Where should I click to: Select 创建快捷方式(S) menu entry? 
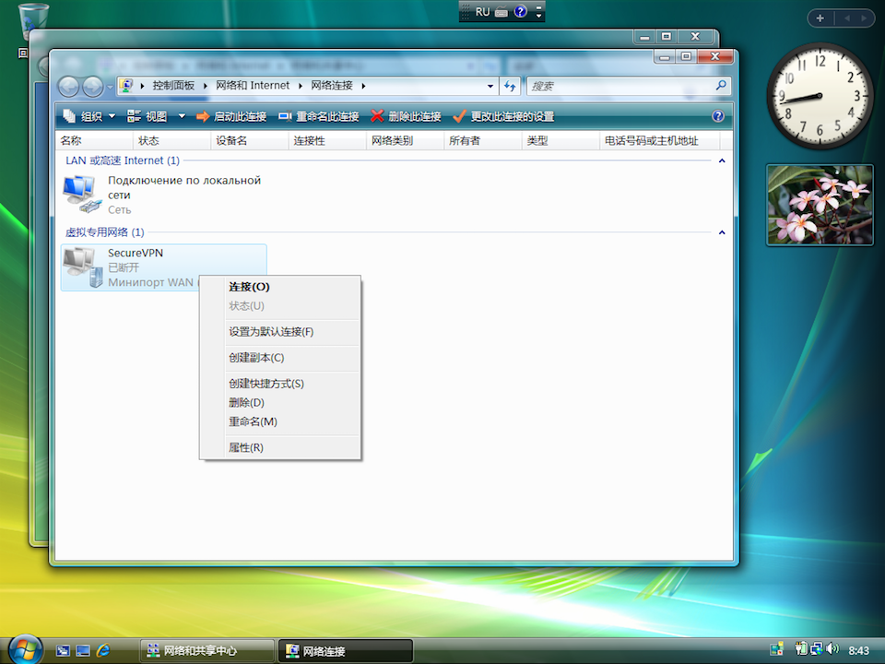tap(265, 384)
